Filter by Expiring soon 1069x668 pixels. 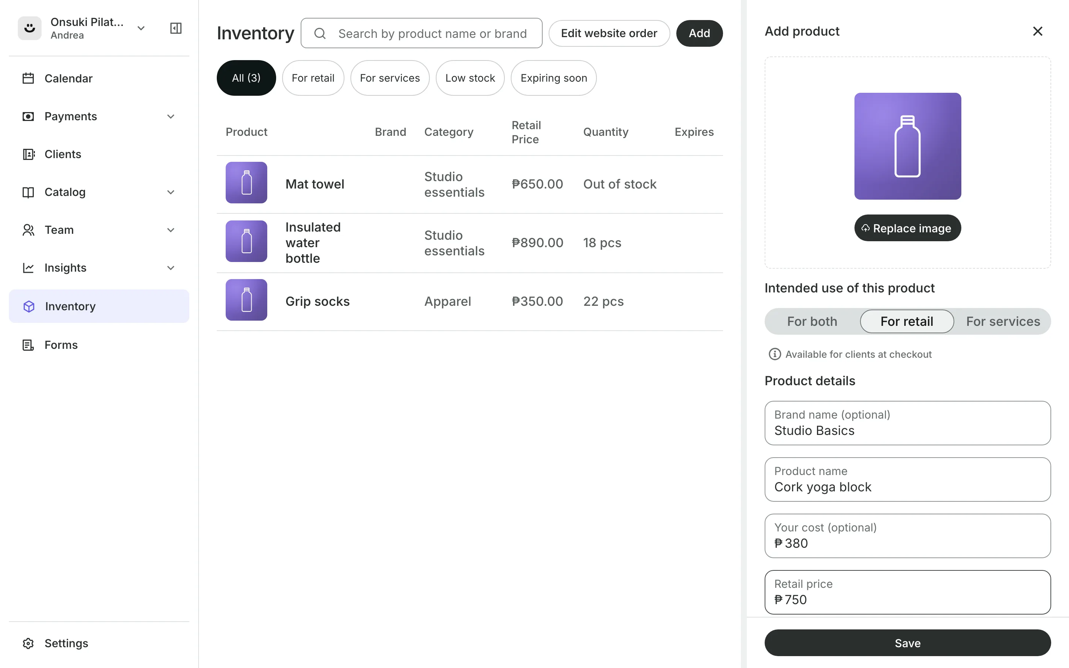(x=553, y=78)
